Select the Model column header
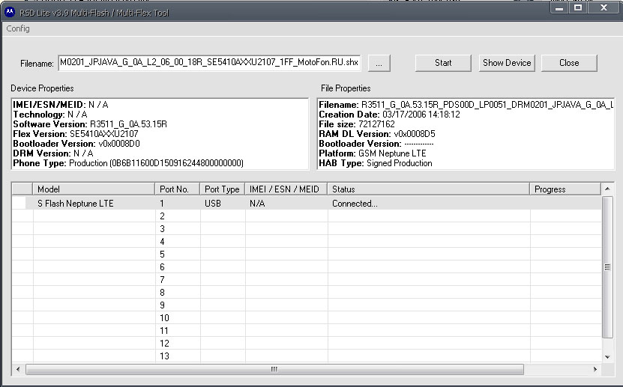The image size is (623, 387). coord(94,189)
